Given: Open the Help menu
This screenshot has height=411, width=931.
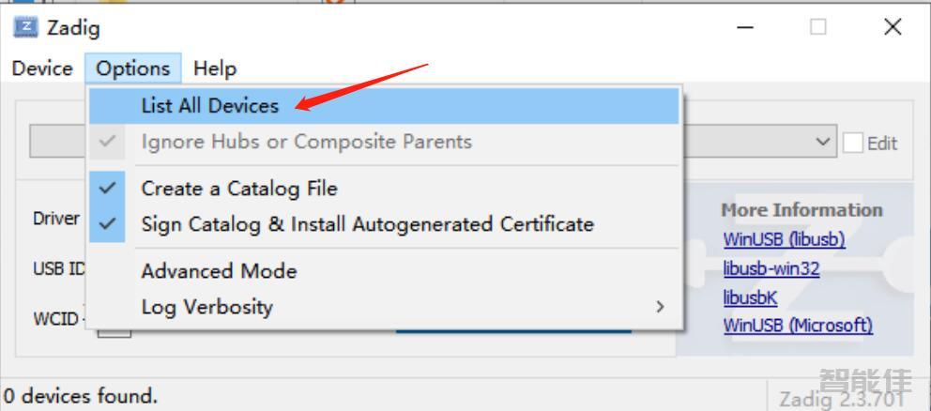Looking at the screenshot, I should click(x=215, y=68).
